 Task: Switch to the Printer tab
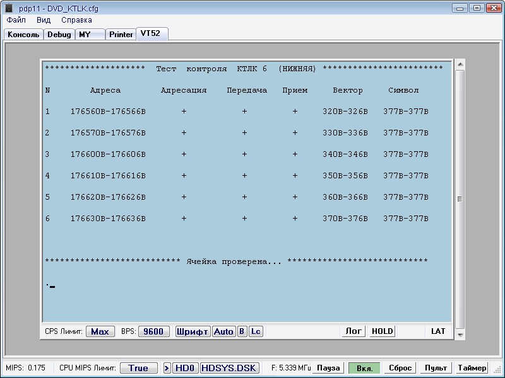tap(121, 35)
